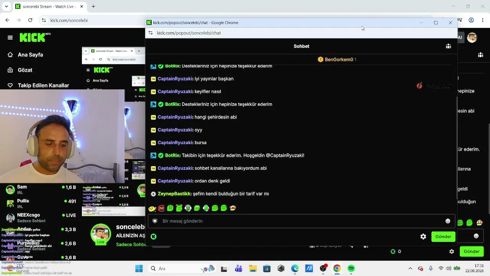Image resolution: width=490 pixels, height=276 pixels.
Task: Send the message with popout Gönder button
Action: click(443, 237)
